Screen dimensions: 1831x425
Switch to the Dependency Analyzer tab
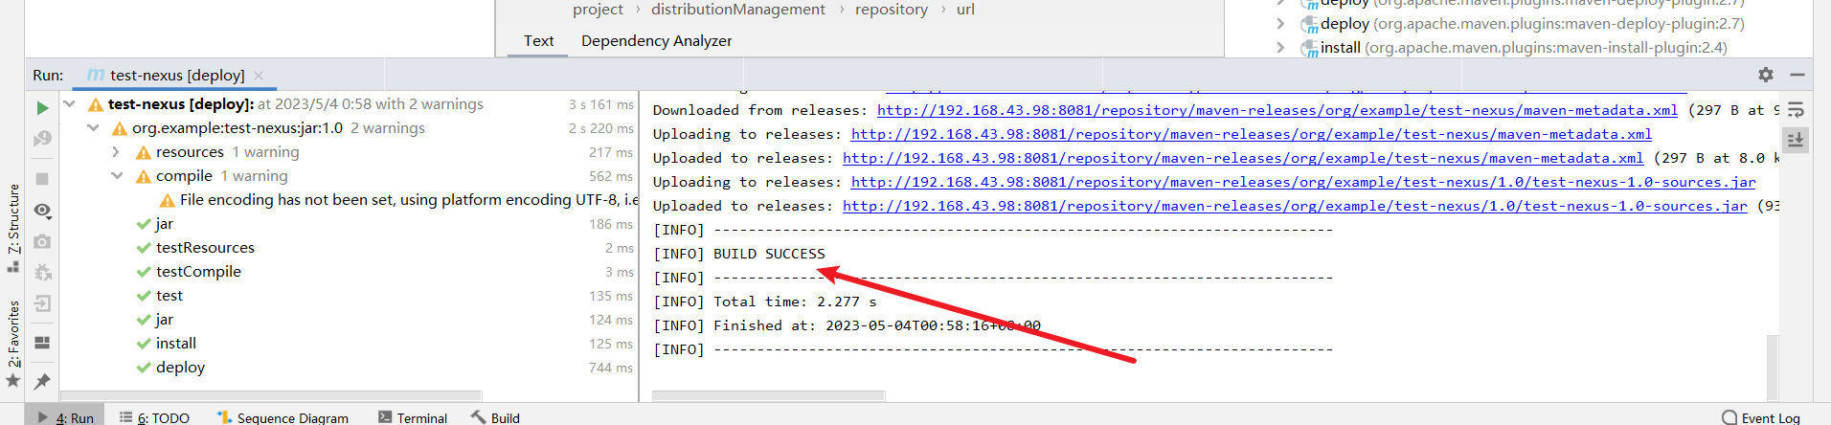[656, 41]
